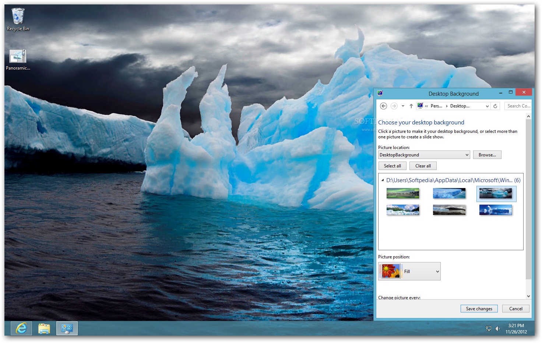
Task: Click the D:\Users\Softpedia\AppData path header
Action: coord(453,180)
